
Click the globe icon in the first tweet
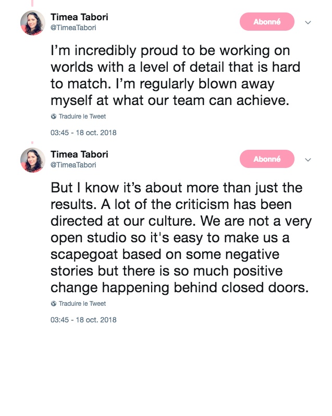point(53,116)
